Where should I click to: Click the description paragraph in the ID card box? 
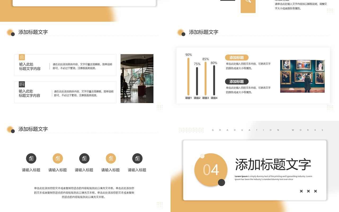[84, 93]
